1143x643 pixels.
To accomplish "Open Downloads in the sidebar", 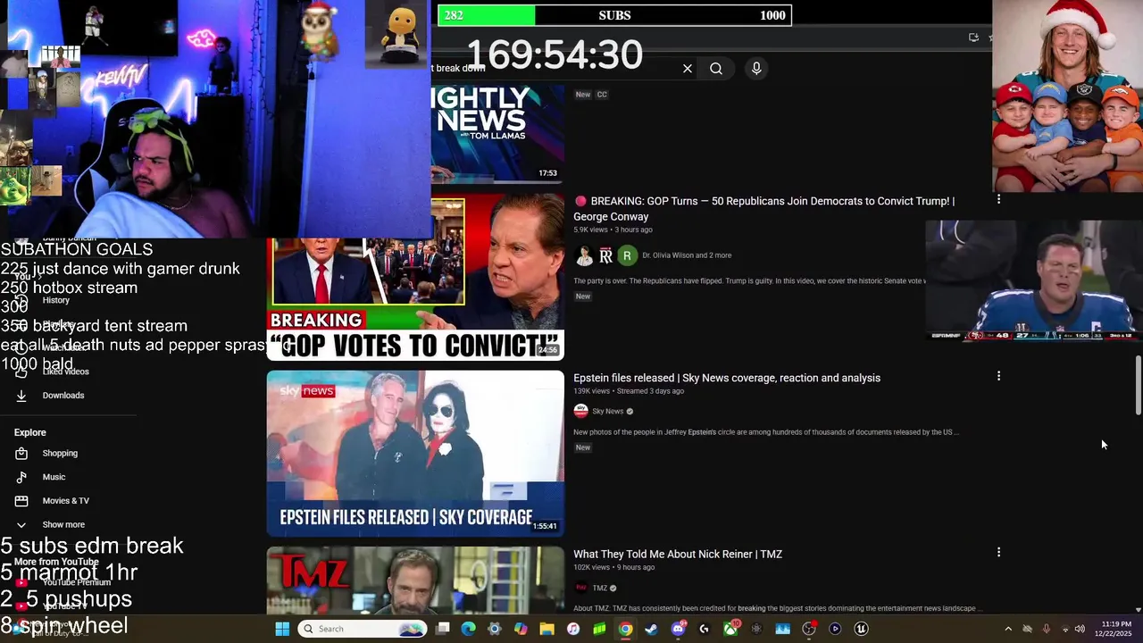I will click(63, 396).
